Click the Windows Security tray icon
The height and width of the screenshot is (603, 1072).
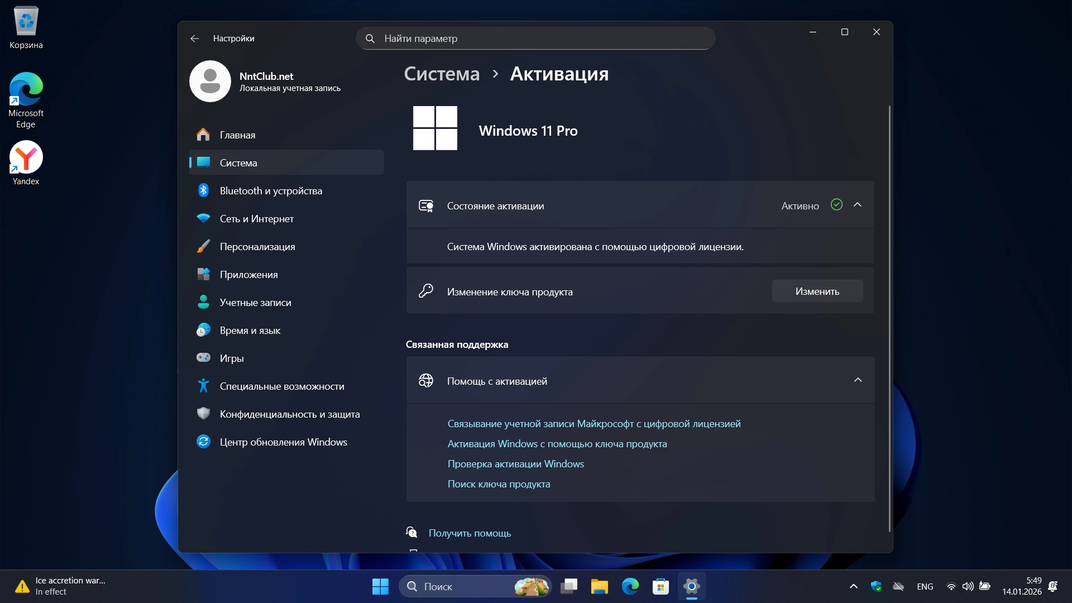tap(876, 587)
